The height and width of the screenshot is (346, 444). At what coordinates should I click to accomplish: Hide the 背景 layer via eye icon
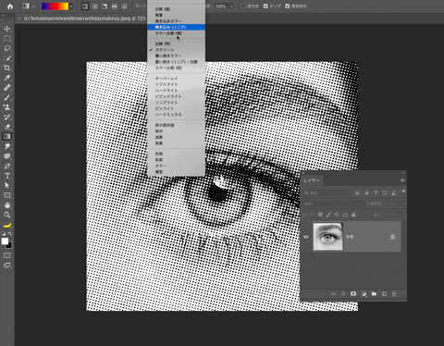pyautogui.click(x=306, y=237)
